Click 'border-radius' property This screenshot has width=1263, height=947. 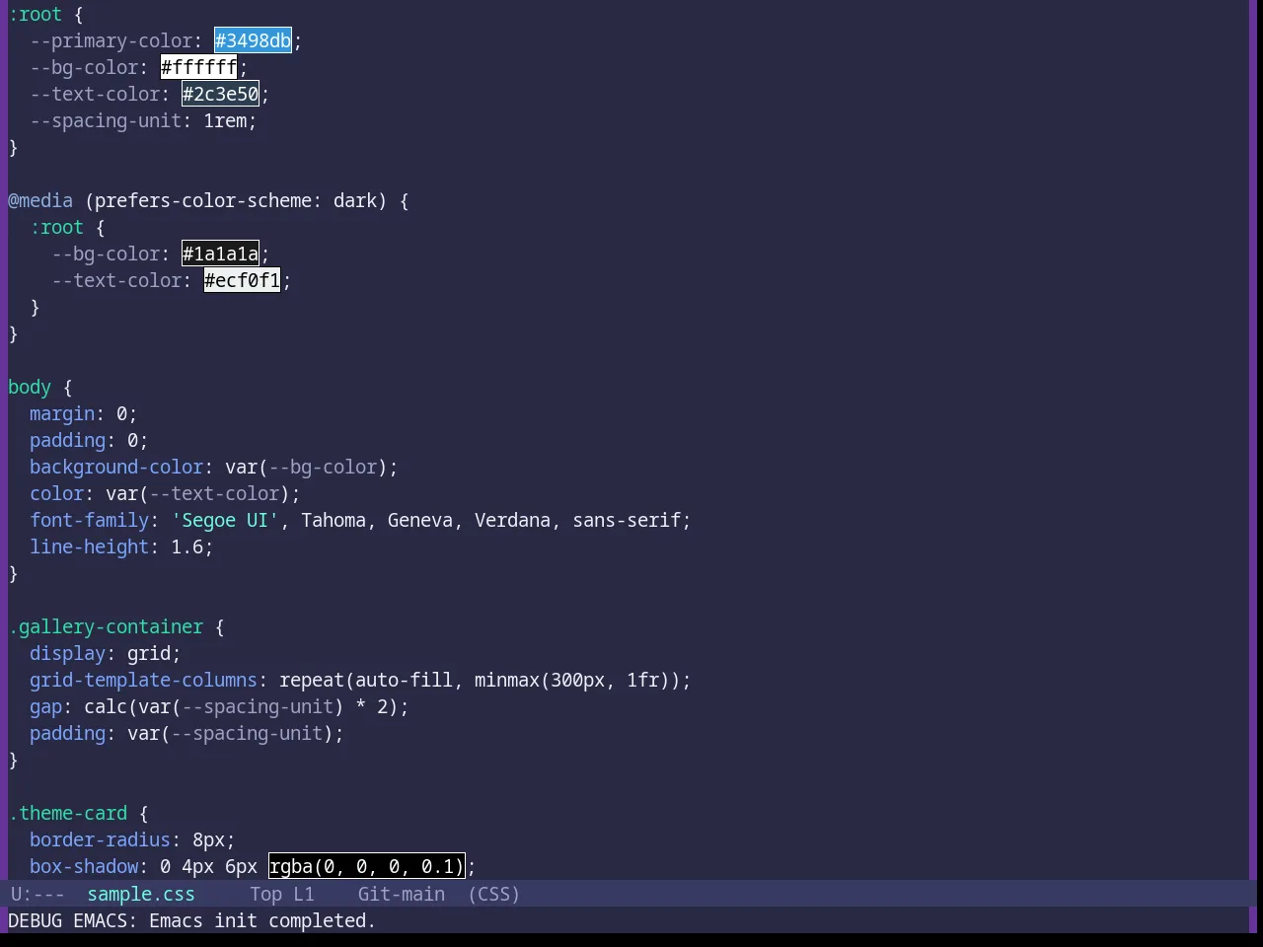pos(100,839)
